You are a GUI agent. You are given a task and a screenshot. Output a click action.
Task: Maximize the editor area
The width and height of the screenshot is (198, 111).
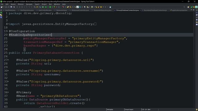pyautogui.click(x=194, y=10)
